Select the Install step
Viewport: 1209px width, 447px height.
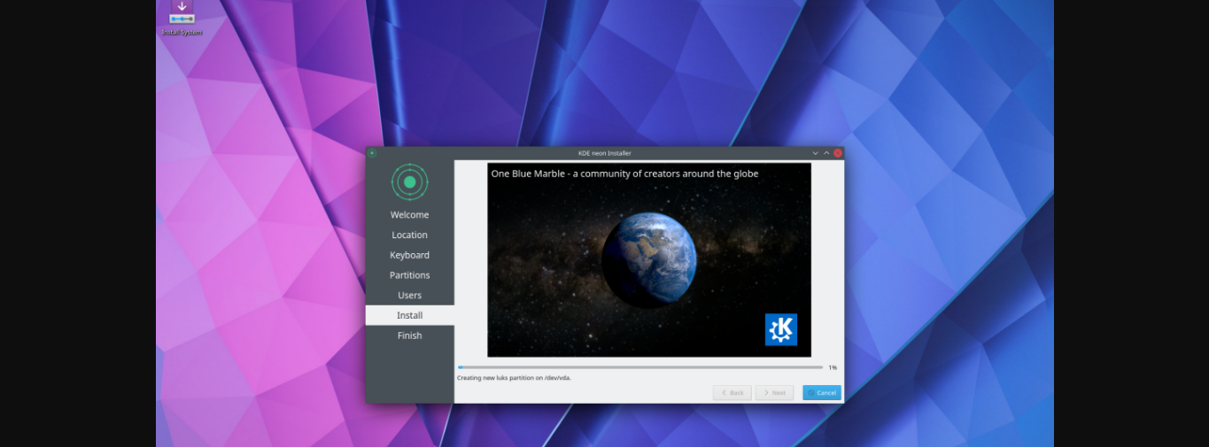409,315
